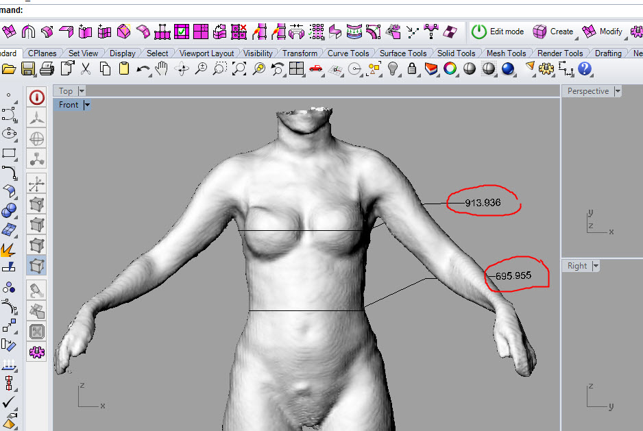Screen dimensions: 643x431
Task: Click the padlock Lock objects icon
Action: (412, 69)
